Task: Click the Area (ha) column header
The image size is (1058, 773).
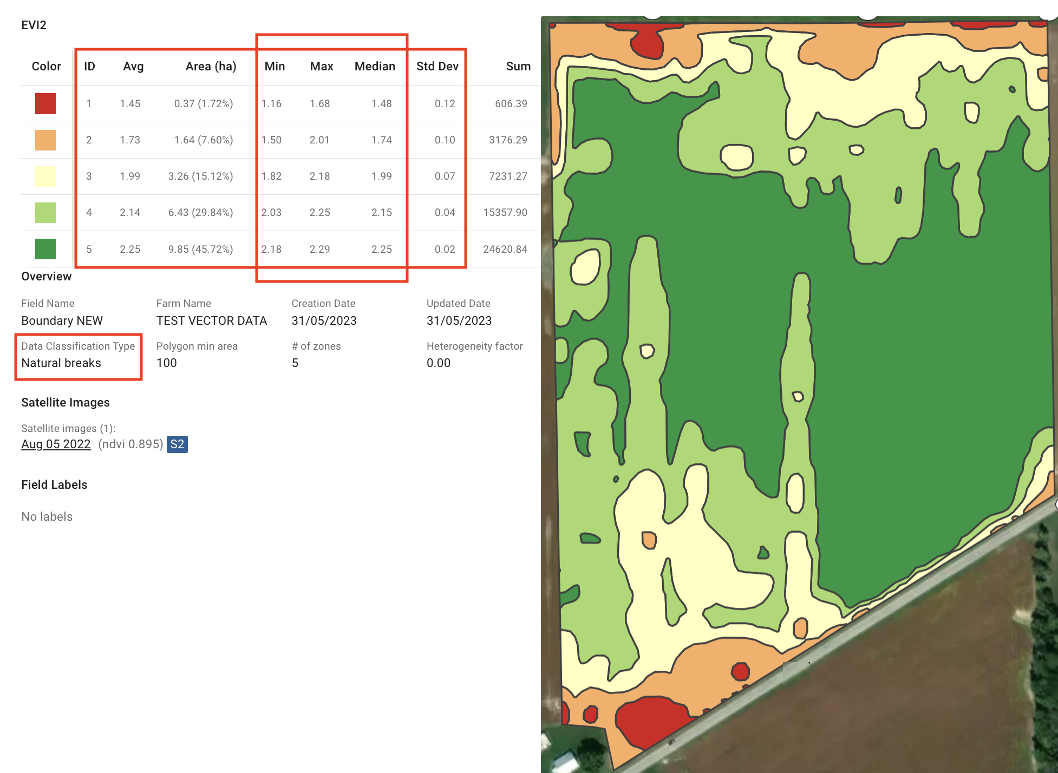Action: click(x=211, y=66)
